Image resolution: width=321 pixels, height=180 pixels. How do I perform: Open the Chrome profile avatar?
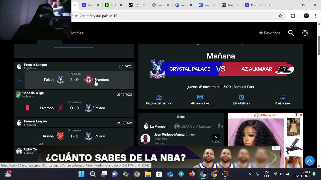pyautogui.click(x=306, y=16)
